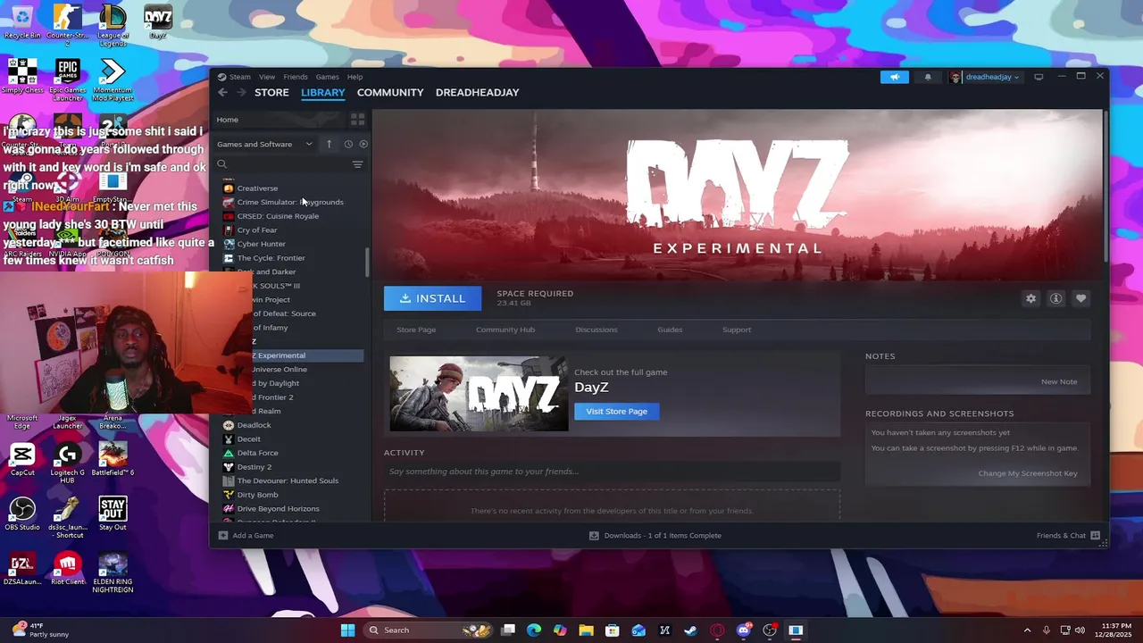Open DayZ Experimental settings gear
Screen dimensions: 1143x643
1030,298
